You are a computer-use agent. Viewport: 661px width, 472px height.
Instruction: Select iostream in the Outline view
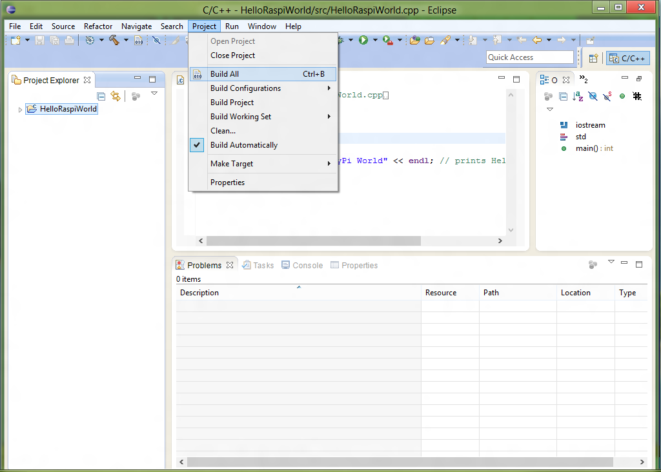click(x=583, y=125)
